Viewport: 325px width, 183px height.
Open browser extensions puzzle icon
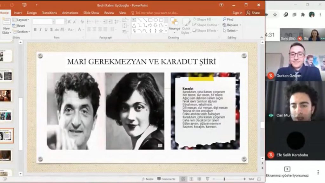(x=303, y=15)
